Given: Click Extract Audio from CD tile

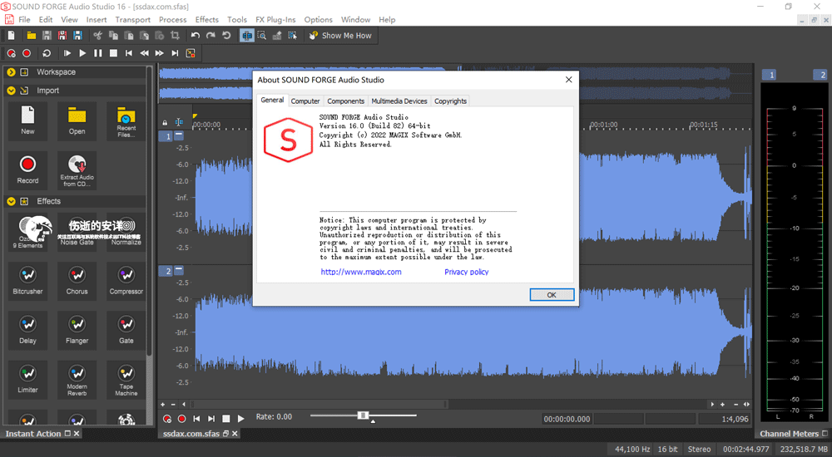Looking at the screenshot, I should [x=77, y=170].
